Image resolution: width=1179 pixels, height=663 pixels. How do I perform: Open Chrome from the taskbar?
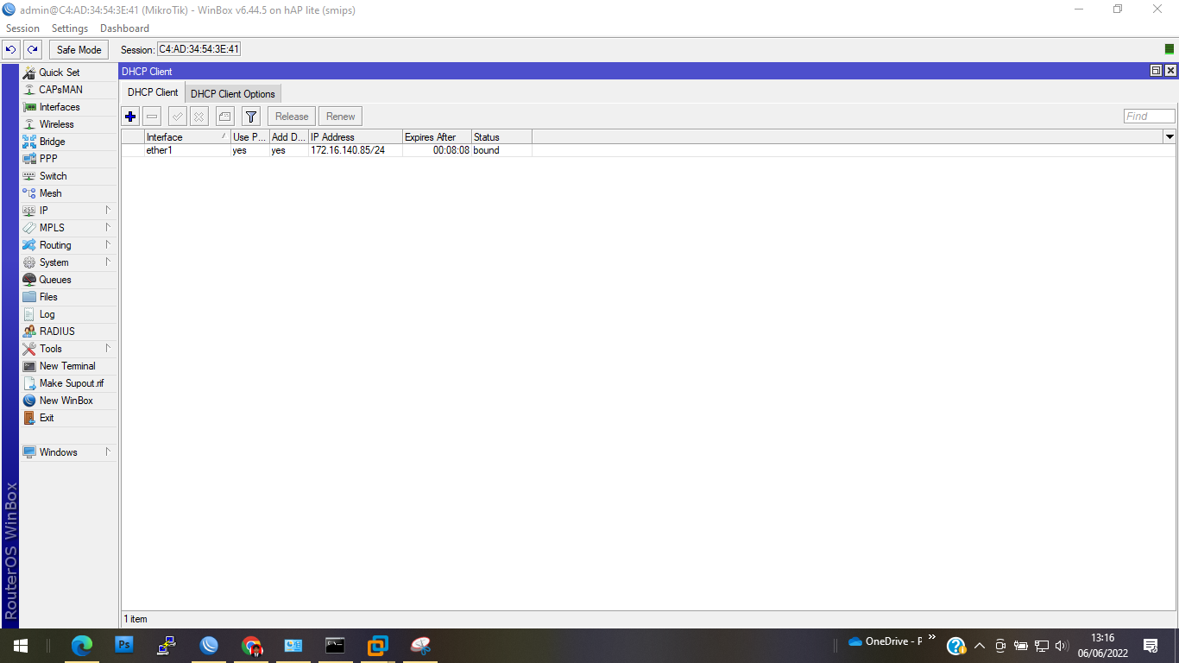pos(251,646)
